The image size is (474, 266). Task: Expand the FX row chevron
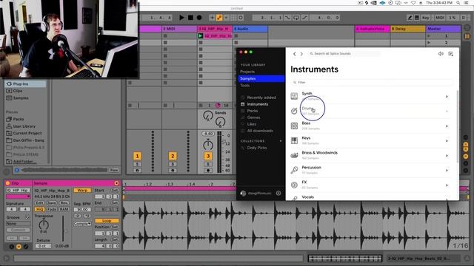(x=447, y=185)
